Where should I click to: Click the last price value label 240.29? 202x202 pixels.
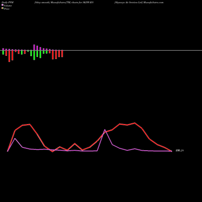180,151
